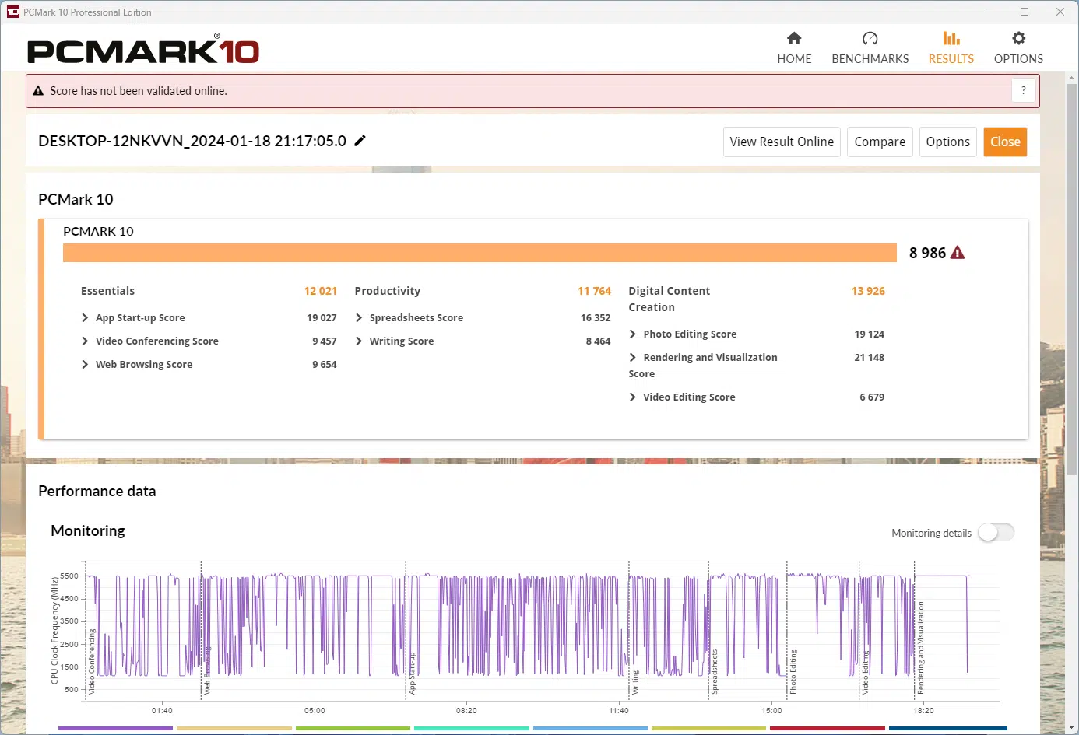Expand Web Browsing Score row

point(85,364)
